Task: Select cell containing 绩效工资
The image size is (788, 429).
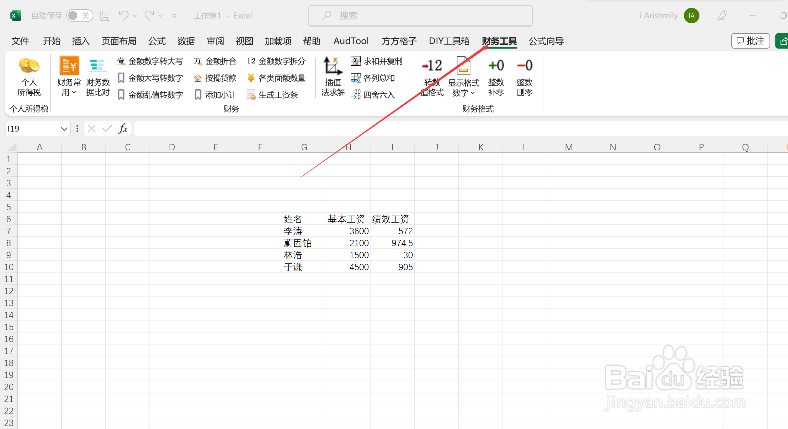Action: tap(392, 219)
